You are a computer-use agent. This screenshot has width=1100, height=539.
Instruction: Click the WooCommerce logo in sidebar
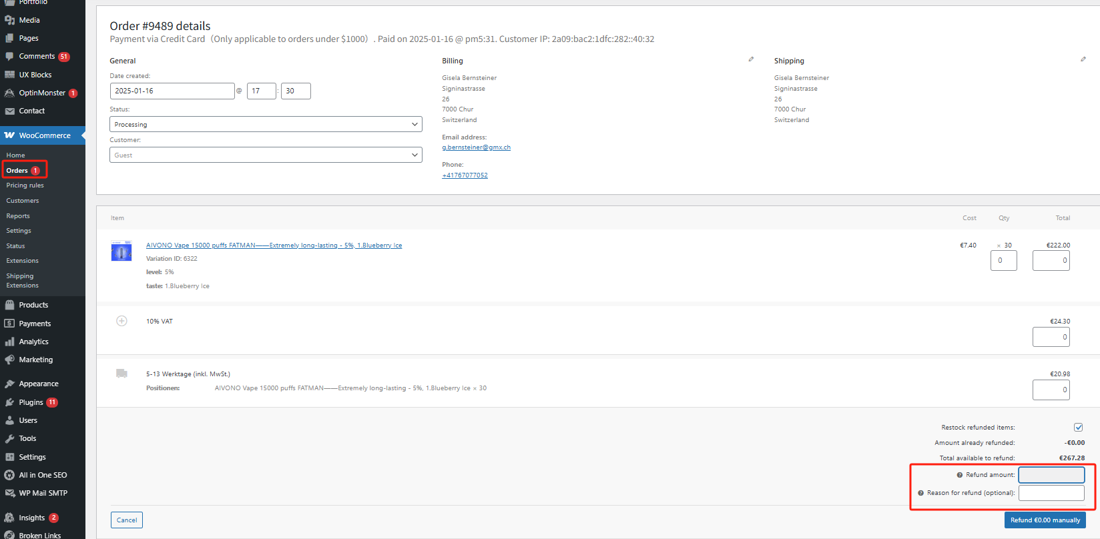(9, 135)
